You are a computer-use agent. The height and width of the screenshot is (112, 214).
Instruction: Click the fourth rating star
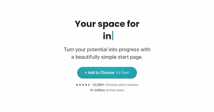pyautogui.click(x=86, y=85)
